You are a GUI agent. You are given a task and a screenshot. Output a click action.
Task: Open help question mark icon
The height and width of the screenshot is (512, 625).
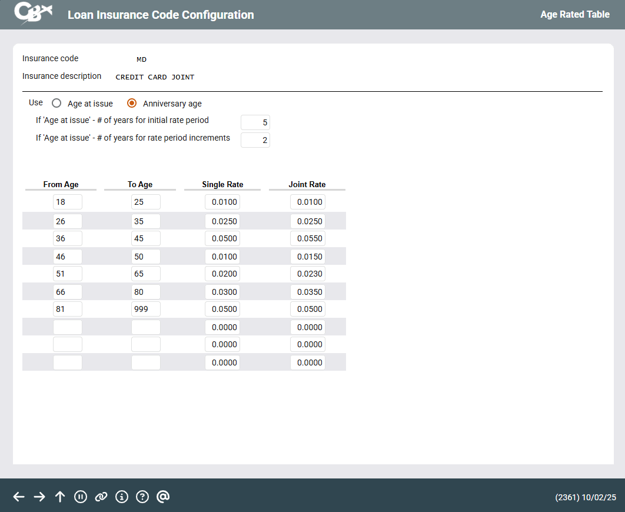[142, 497]
